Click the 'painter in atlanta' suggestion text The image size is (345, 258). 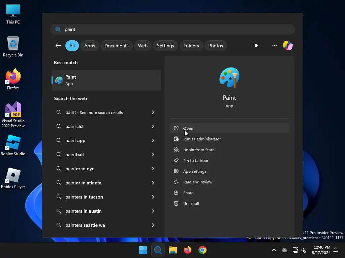pyautogui.click(x=84, y=183)
